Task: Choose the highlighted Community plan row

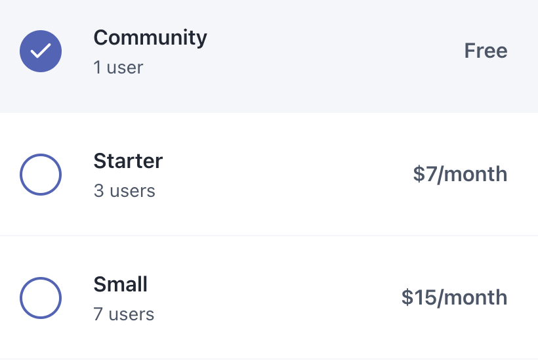Action: coord(269,56)
